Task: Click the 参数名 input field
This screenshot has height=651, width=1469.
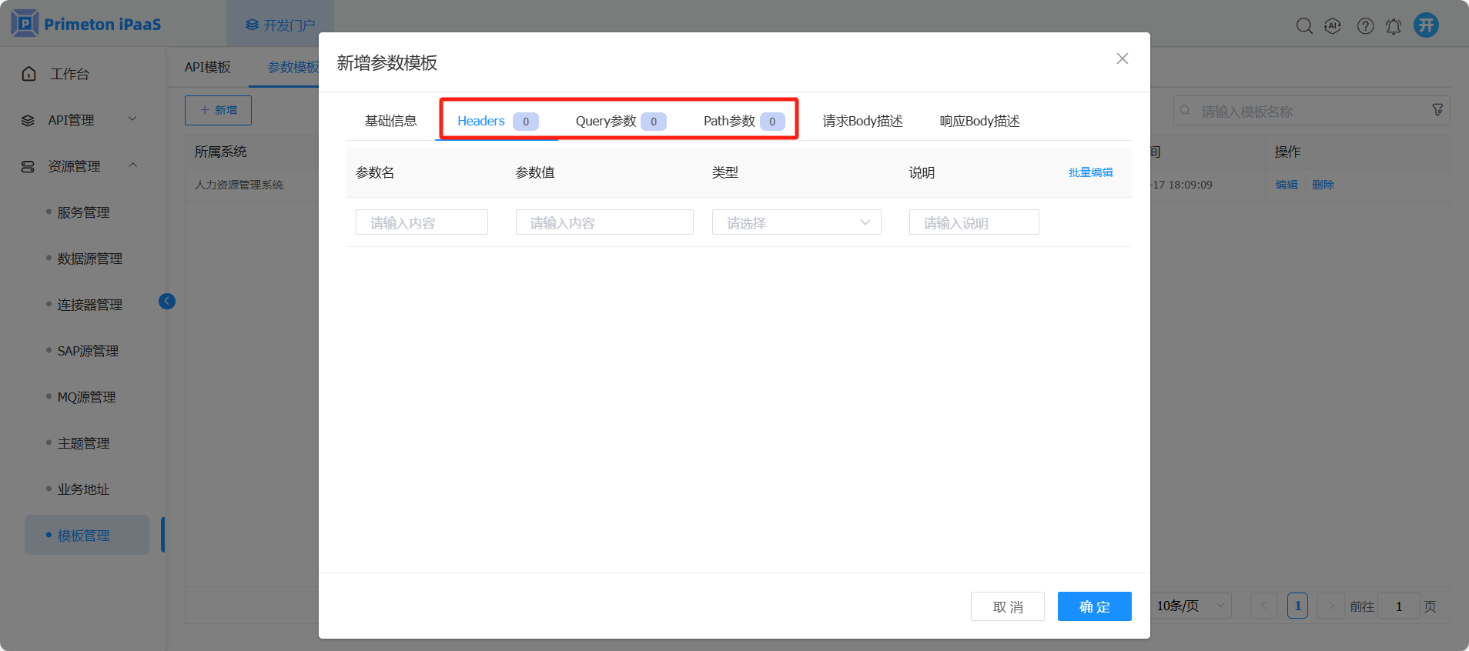Action: [x=421, y=222]
